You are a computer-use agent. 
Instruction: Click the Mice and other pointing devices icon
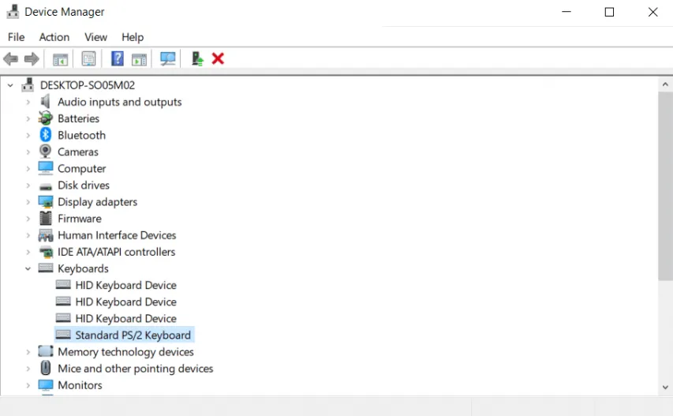[46, 368]
